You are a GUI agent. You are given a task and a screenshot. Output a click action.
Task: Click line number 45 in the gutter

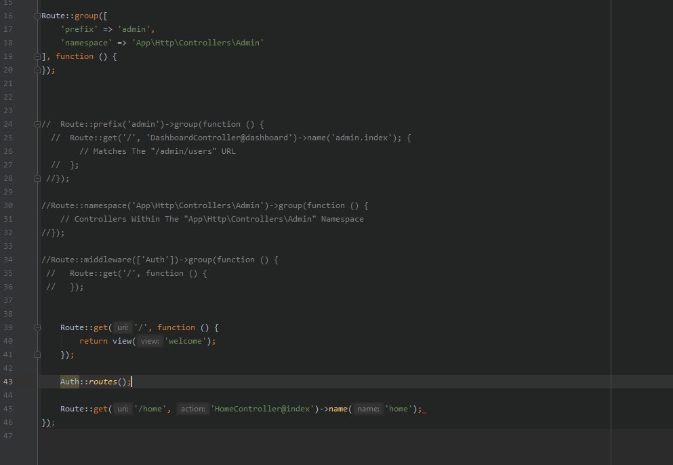coord(8,409)
